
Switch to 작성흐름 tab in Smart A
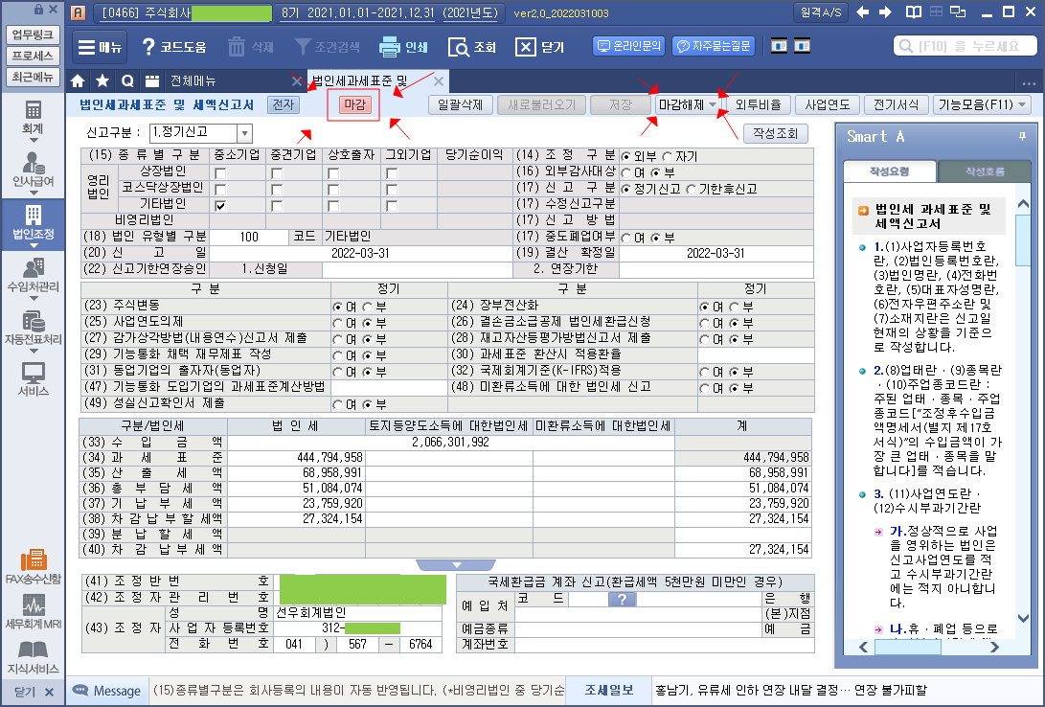(985, 171)
